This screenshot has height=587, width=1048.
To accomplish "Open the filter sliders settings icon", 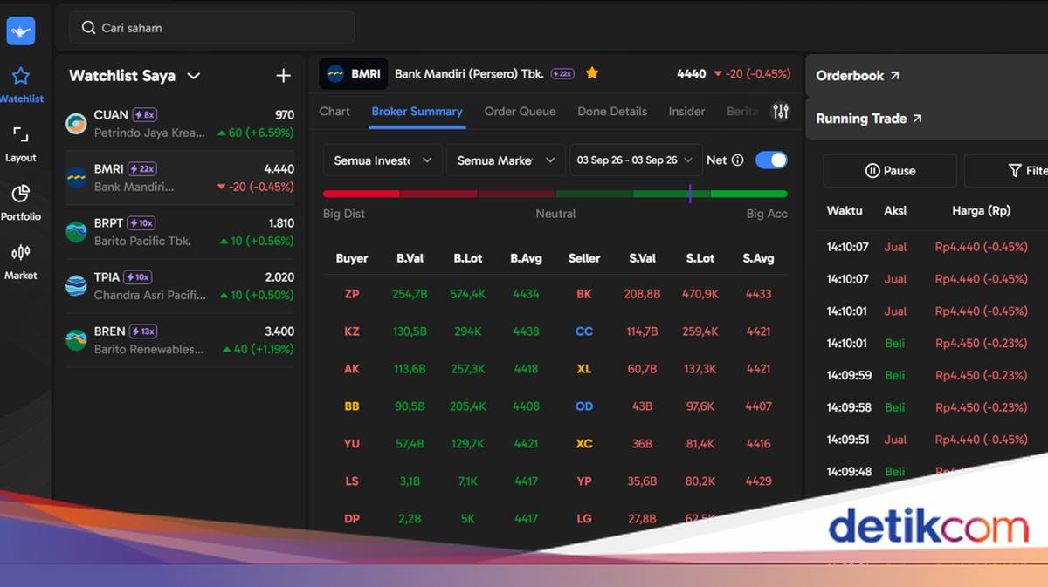I will tap(781, 111).
